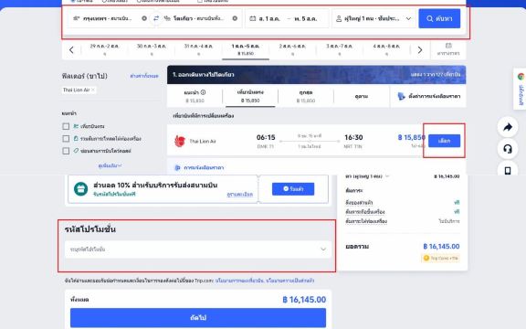This screenshot has height=329, width=526.
Task: Expand more filter options link
Action: [110, 165]
